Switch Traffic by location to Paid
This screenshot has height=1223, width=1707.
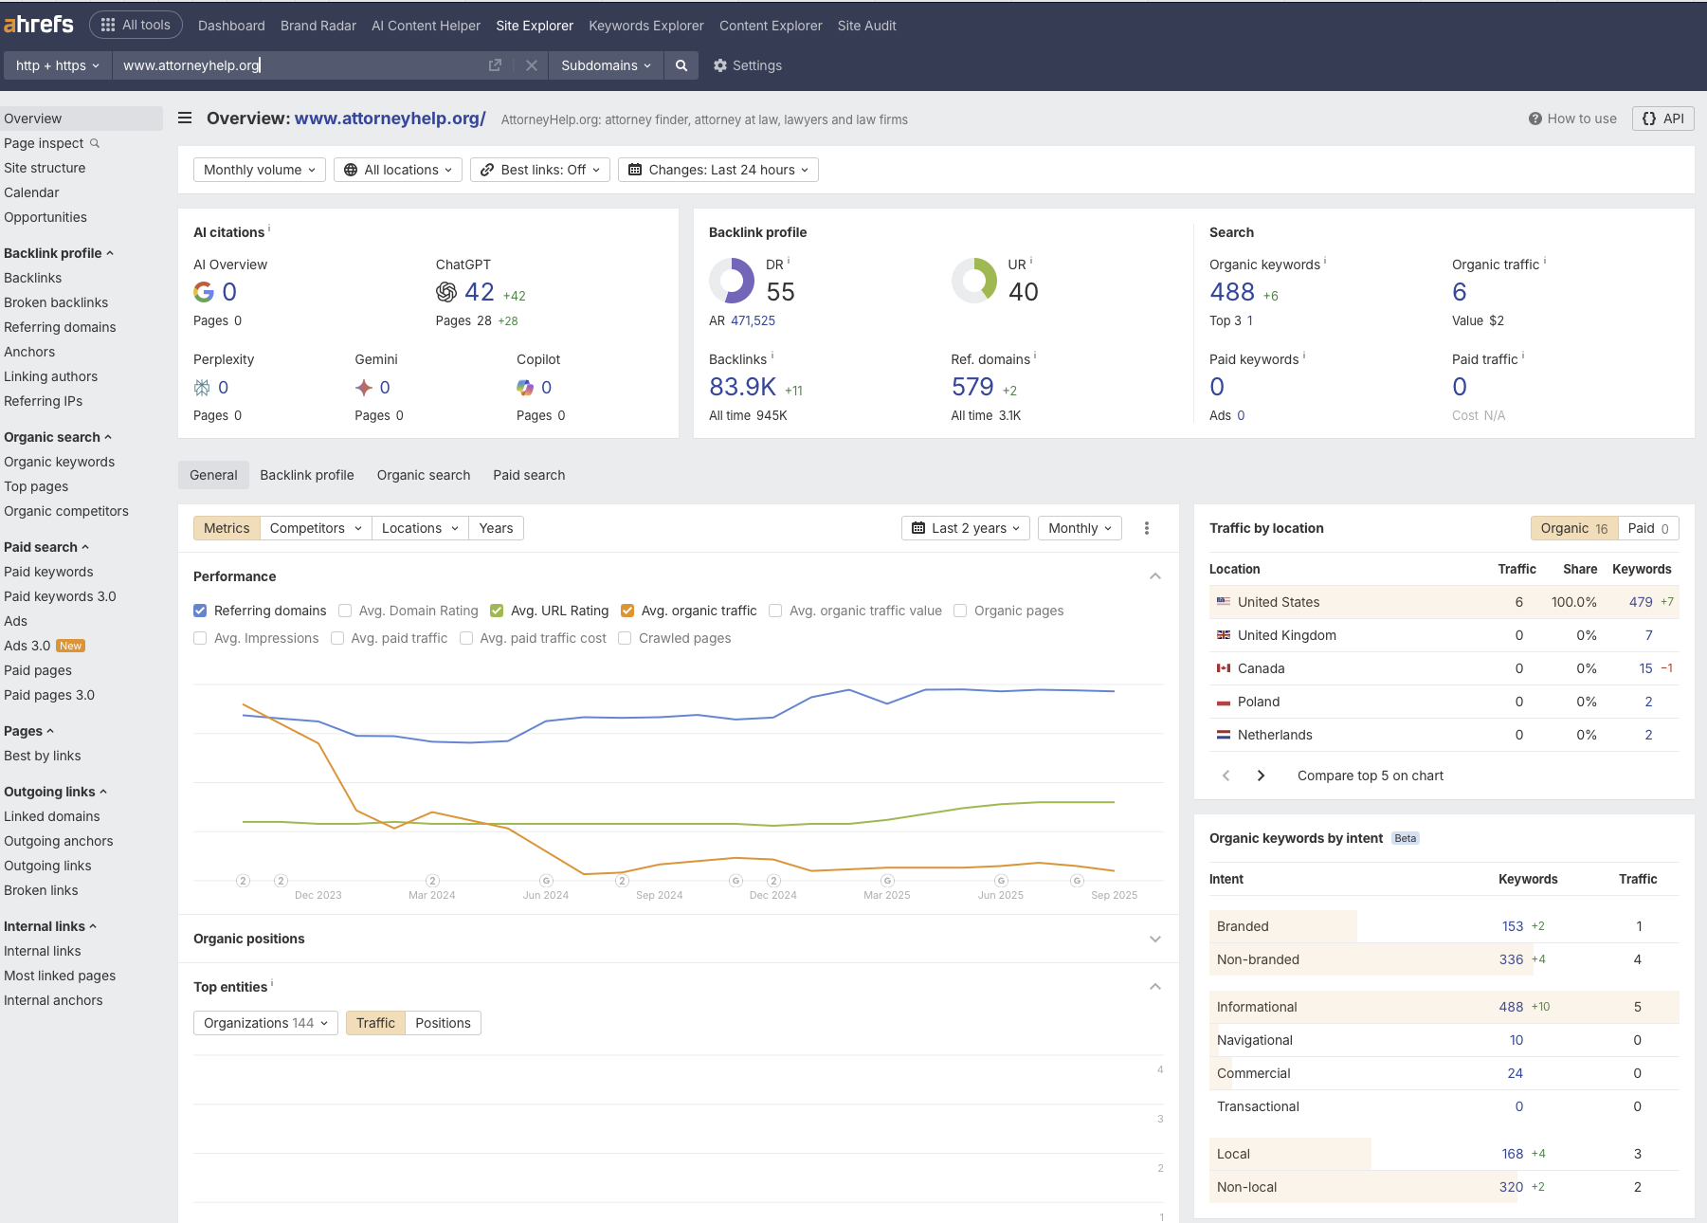tap(1649, 528)
